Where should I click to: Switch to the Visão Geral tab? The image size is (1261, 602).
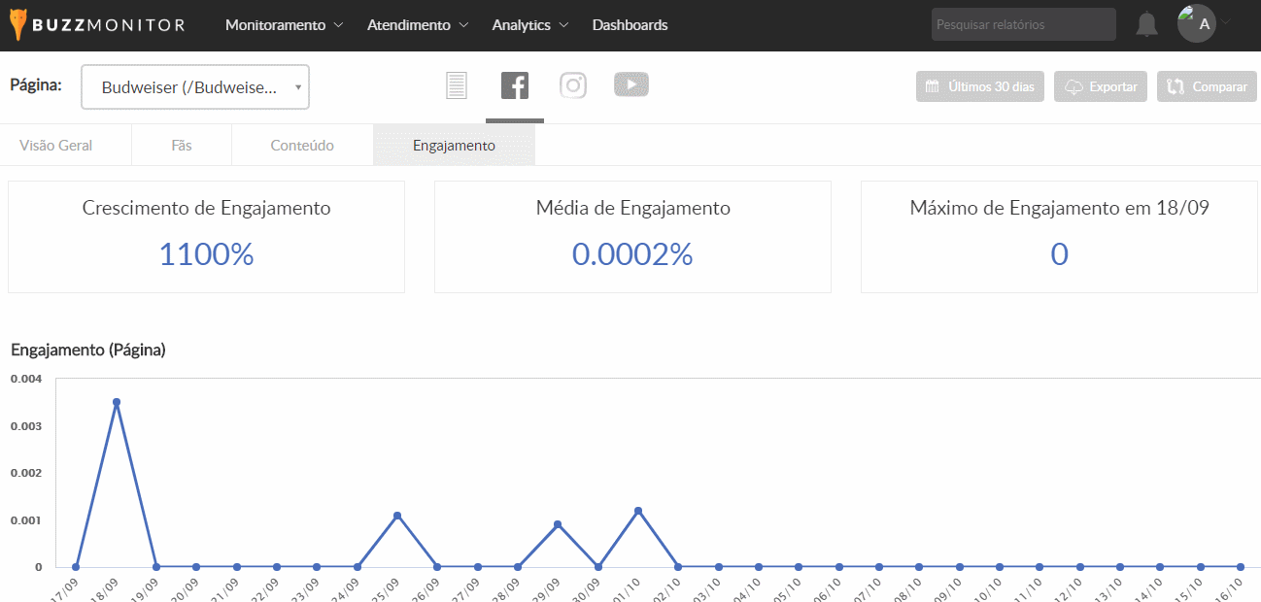coord(56,146)
